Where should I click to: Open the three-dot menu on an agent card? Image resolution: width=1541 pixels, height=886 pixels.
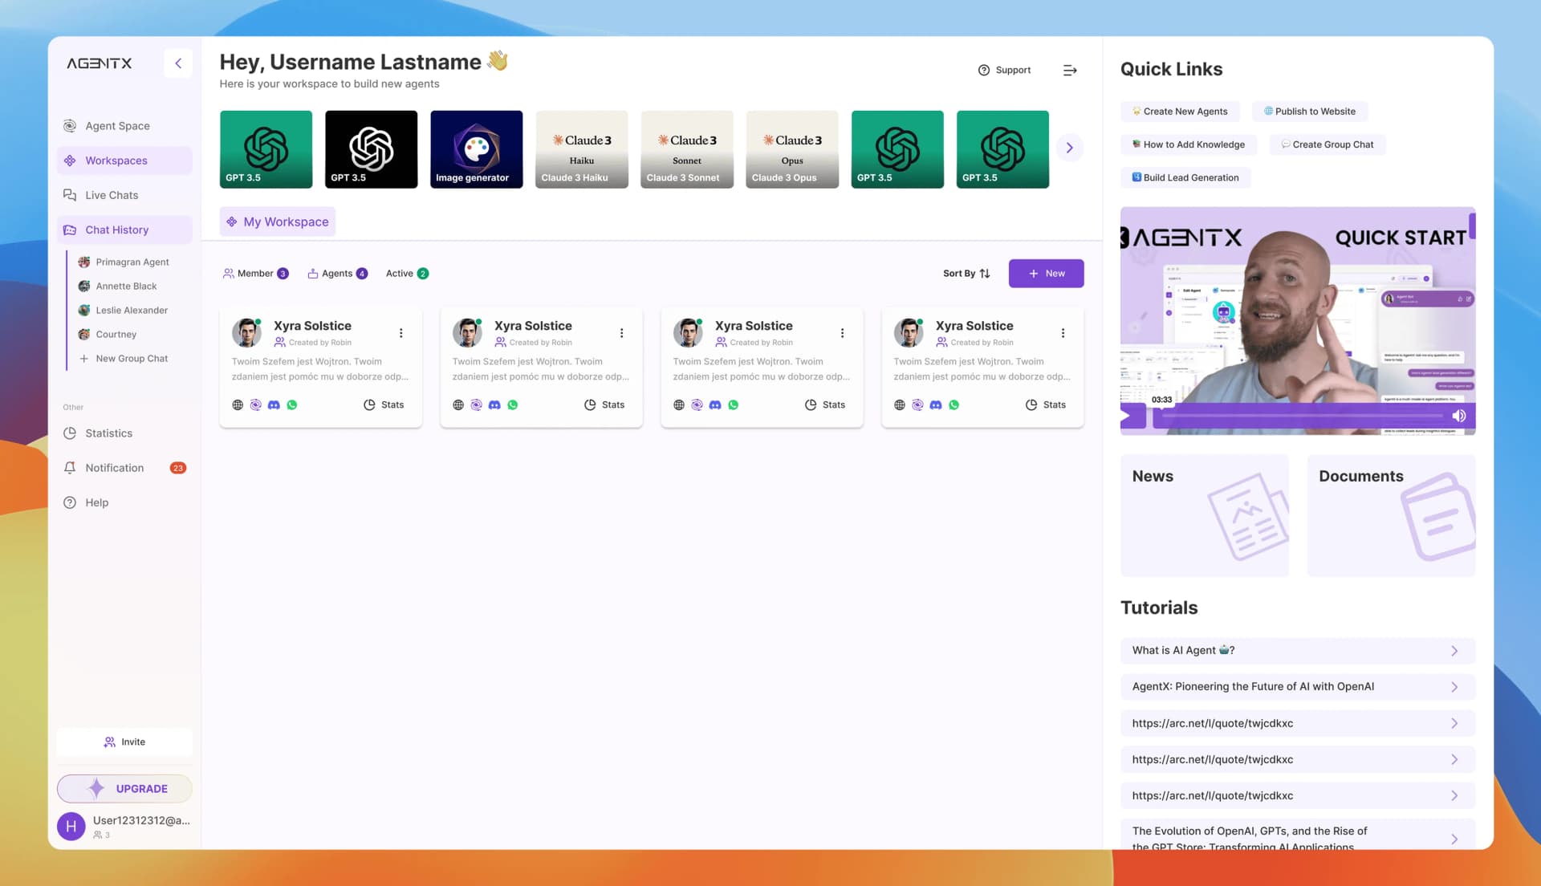coord(400,332)
